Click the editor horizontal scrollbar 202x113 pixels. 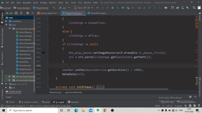pos(109,89)
